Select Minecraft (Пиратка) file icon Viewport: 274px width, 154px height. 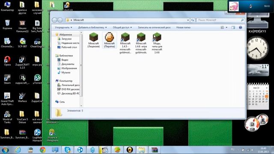click(x=110, y=40)
